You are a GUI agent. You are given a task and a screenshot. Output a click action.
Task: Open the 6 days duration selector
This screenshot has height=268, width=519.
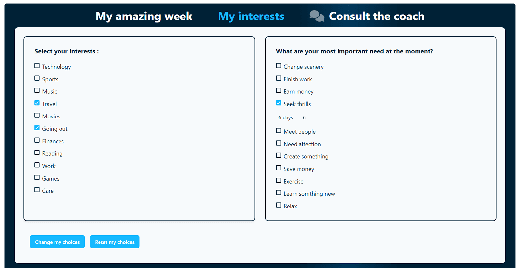[x=286, y=118]
